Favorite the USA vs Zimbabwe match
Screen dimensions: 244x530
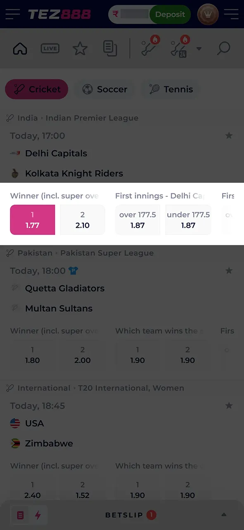point(229,406)
